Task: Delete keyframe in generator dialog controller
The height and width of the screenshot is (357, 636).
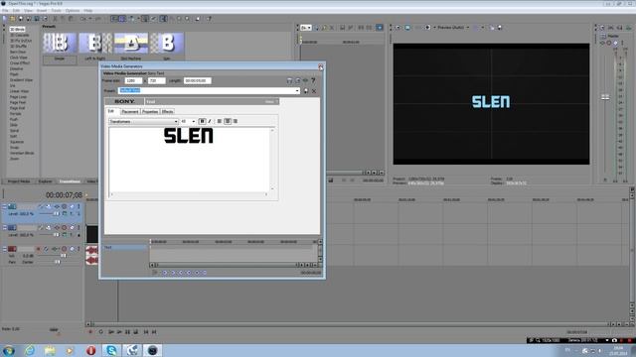Action: click(x=205, y=273)
